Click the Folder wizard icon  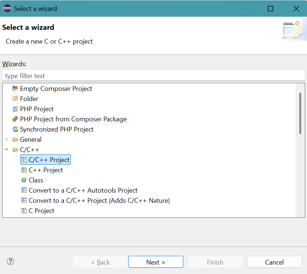[15, 98]
